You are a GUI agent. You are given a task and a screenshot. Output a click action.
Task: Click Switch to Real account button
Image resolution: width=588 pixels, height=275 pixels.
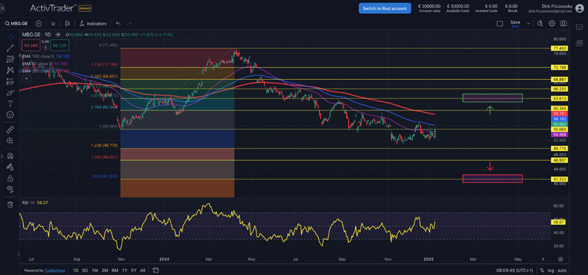pyautogui.click(x=385, y=8)
